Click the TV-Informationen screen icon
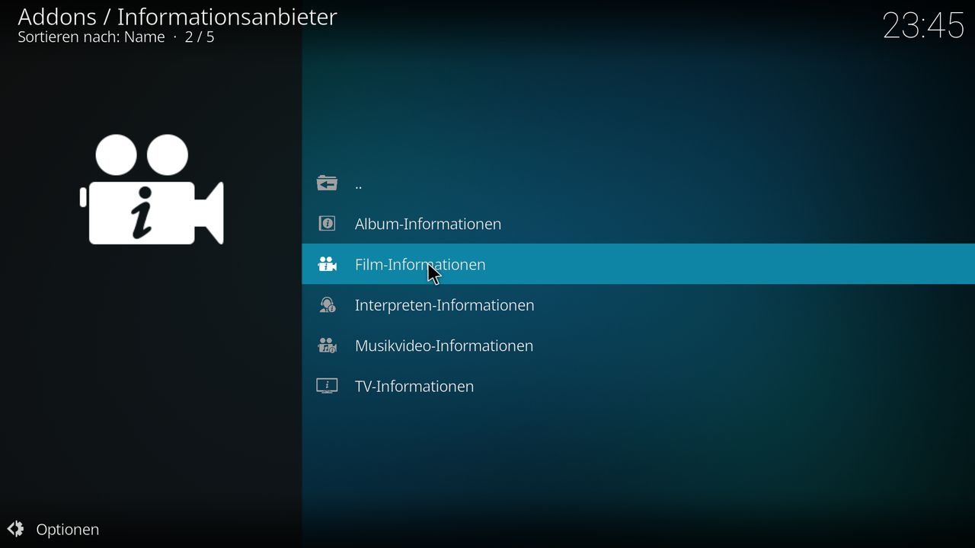This screenshot has width=975, height=548. (327, 386)
